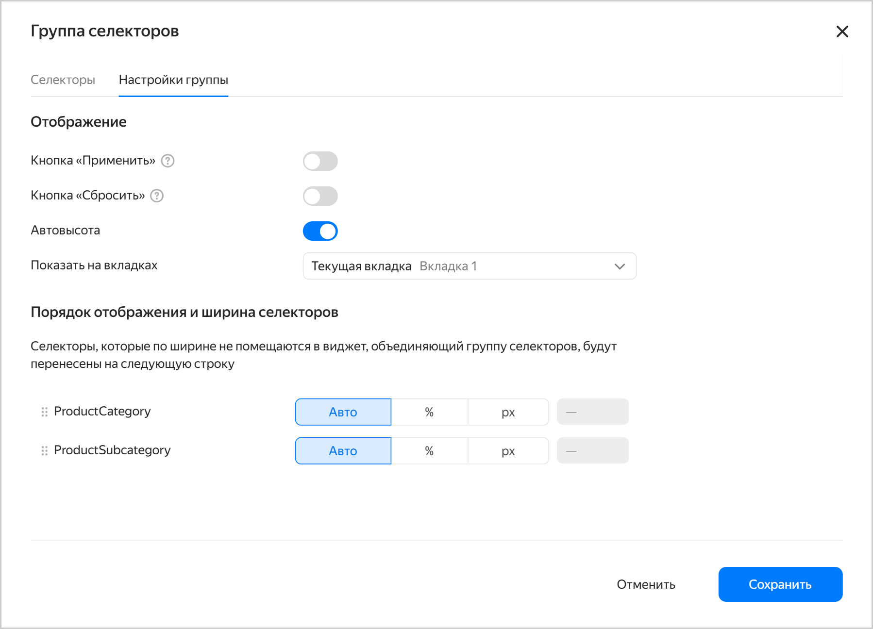Click help icon next to «Сбросить» button label

tap(157, 196)
